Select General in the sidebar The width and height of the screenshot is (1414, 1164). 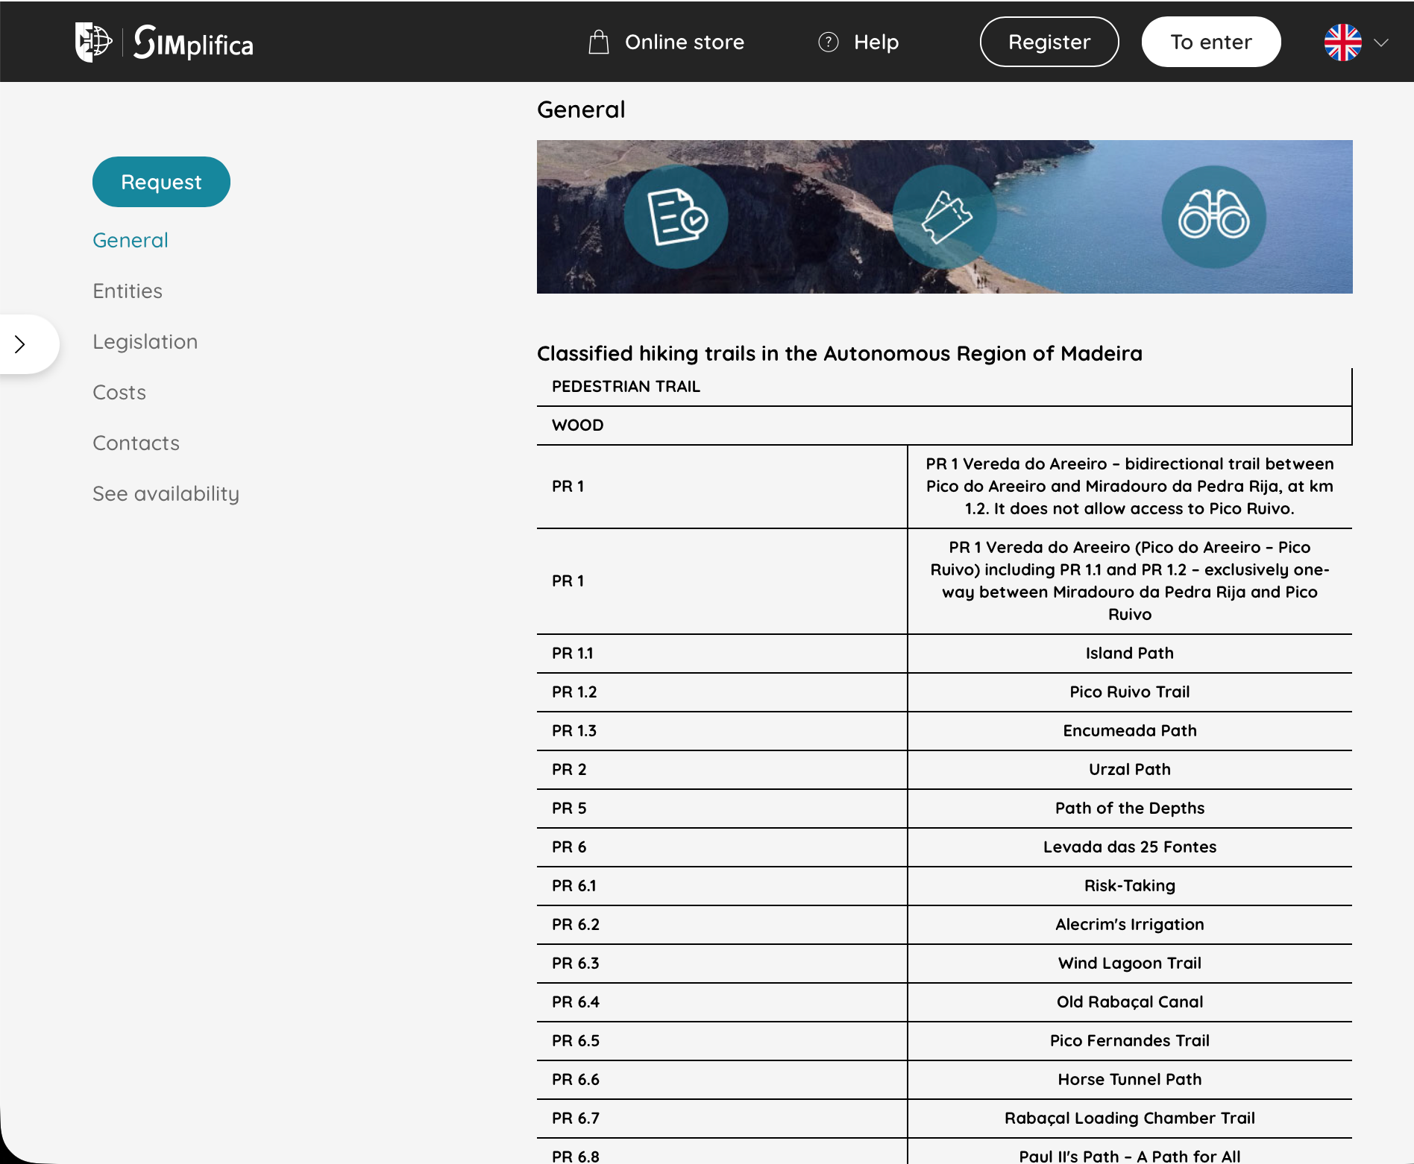[131, 240]
